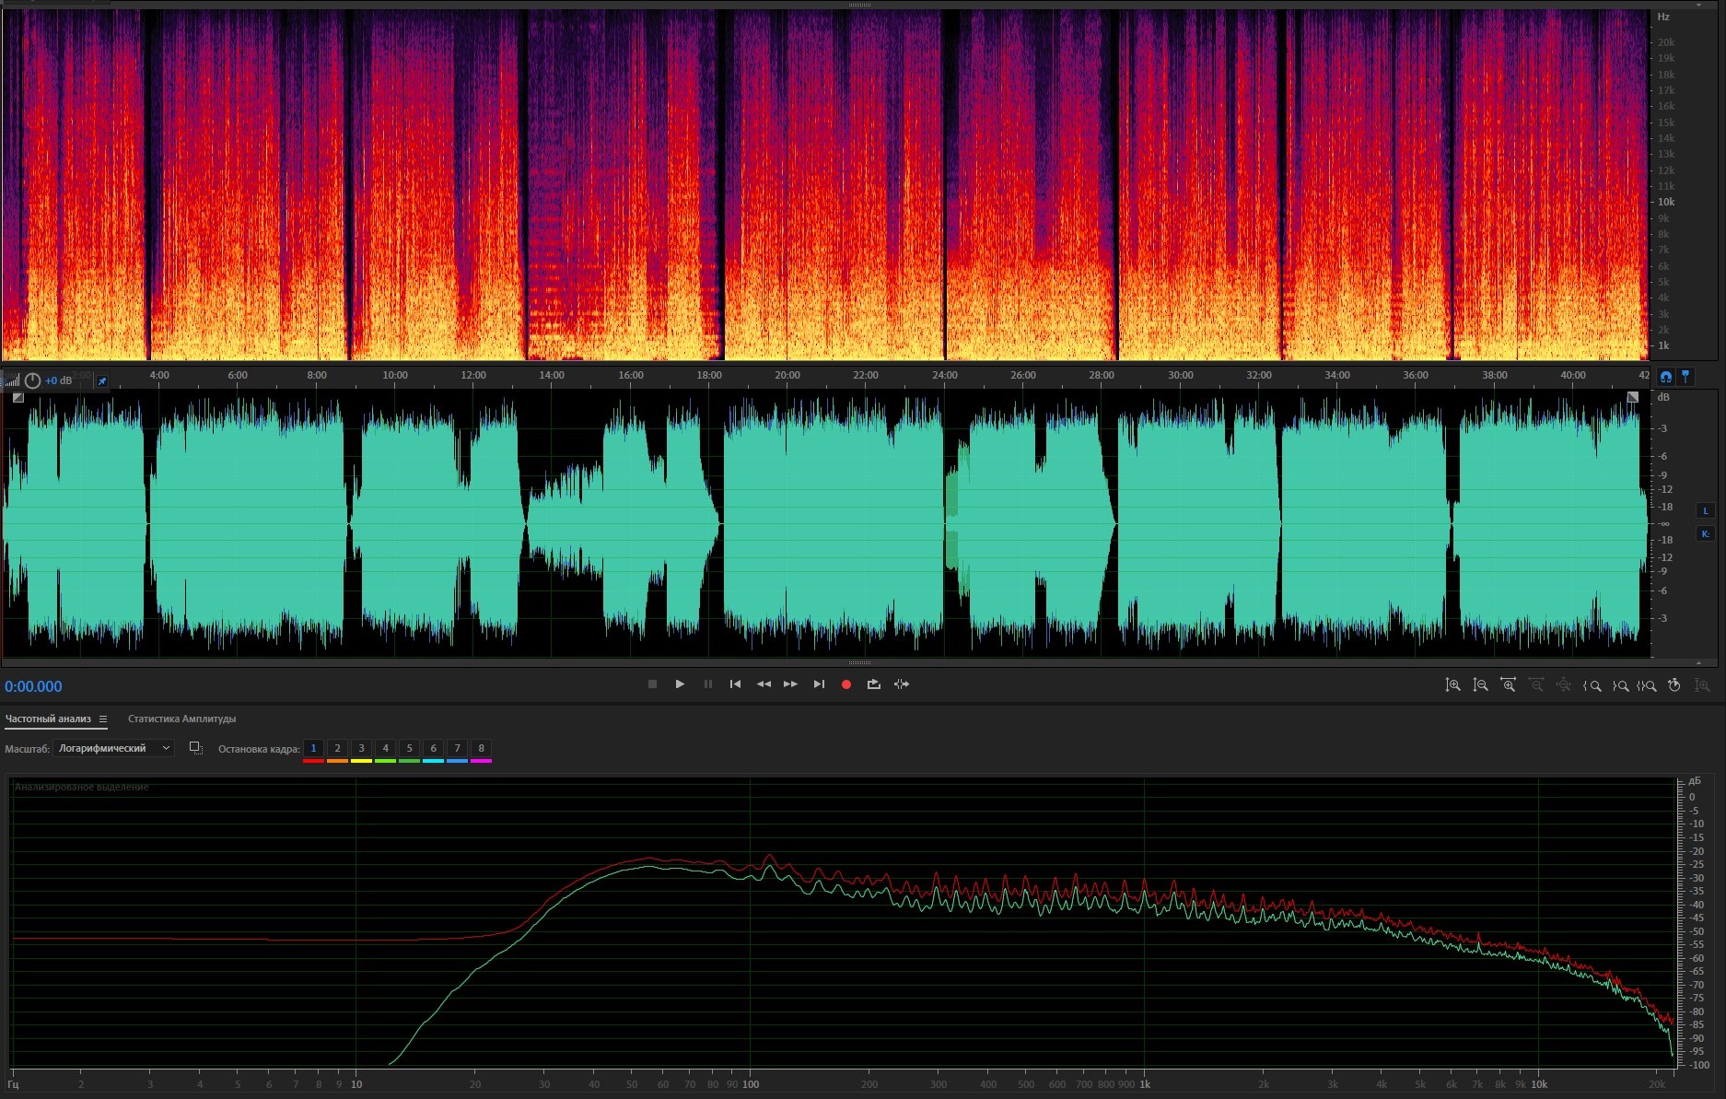This screenshot has width=1726, height=1099.
Task: Click the Zoom In (Amplitude) icon
Action: [1452, 685]
